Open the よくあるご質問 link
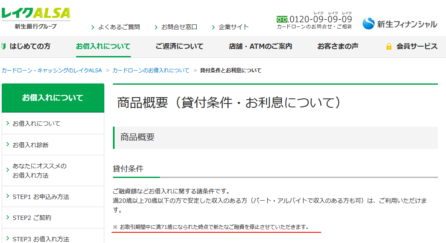Screen dimensions: 446x243 (x=119, y=27)
